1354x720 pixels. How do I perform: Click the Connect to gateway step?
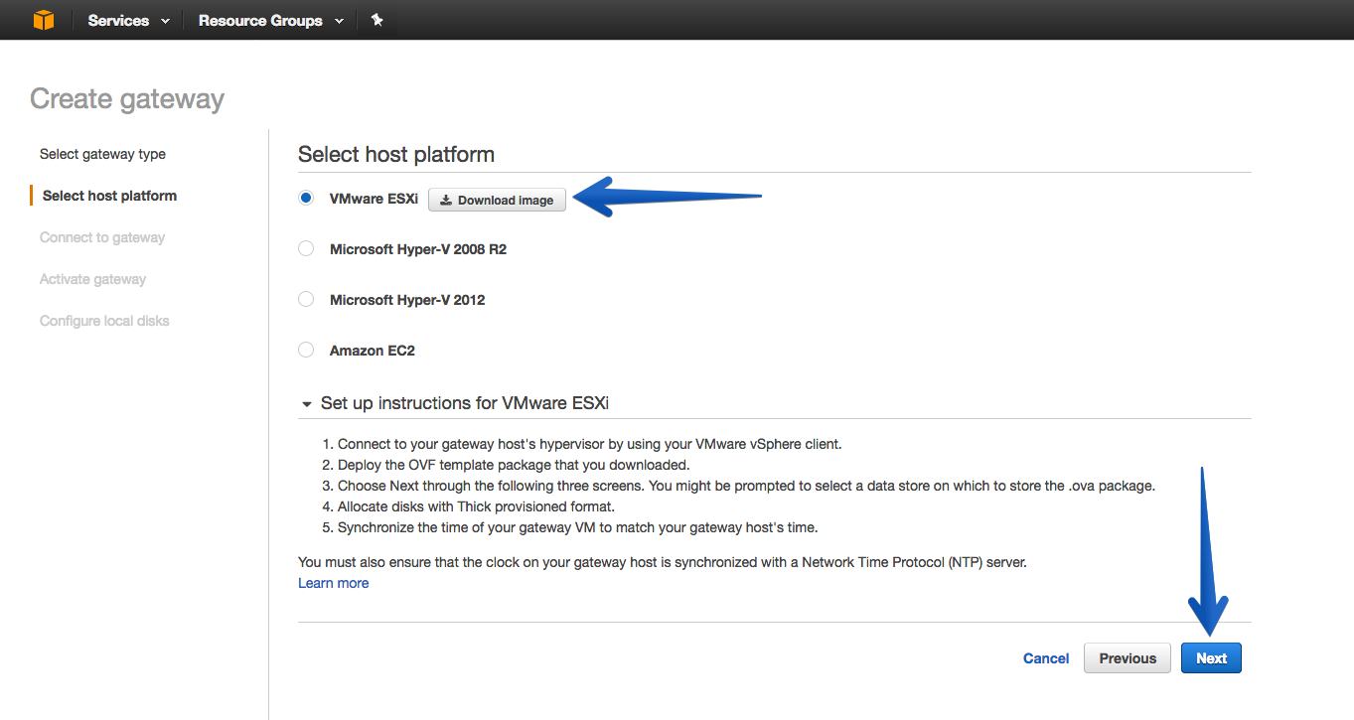click(102, 237)
